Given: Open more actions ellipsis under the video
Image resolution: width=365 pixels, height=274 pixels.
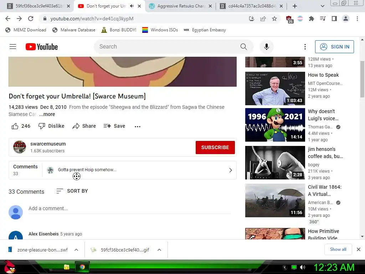Looking at the screenshot, I should (138, 127).
